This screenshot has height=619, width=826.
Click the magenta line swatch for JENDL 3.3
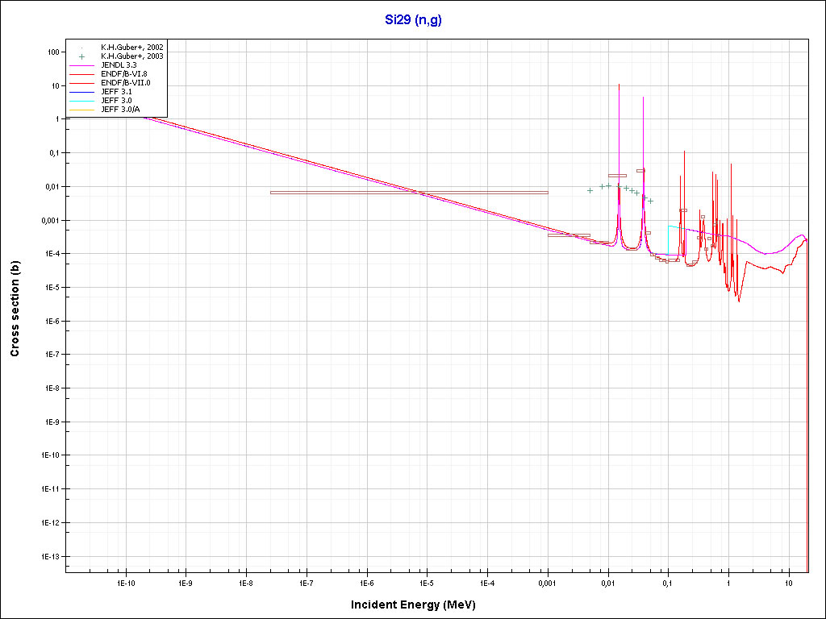point(81,65)
